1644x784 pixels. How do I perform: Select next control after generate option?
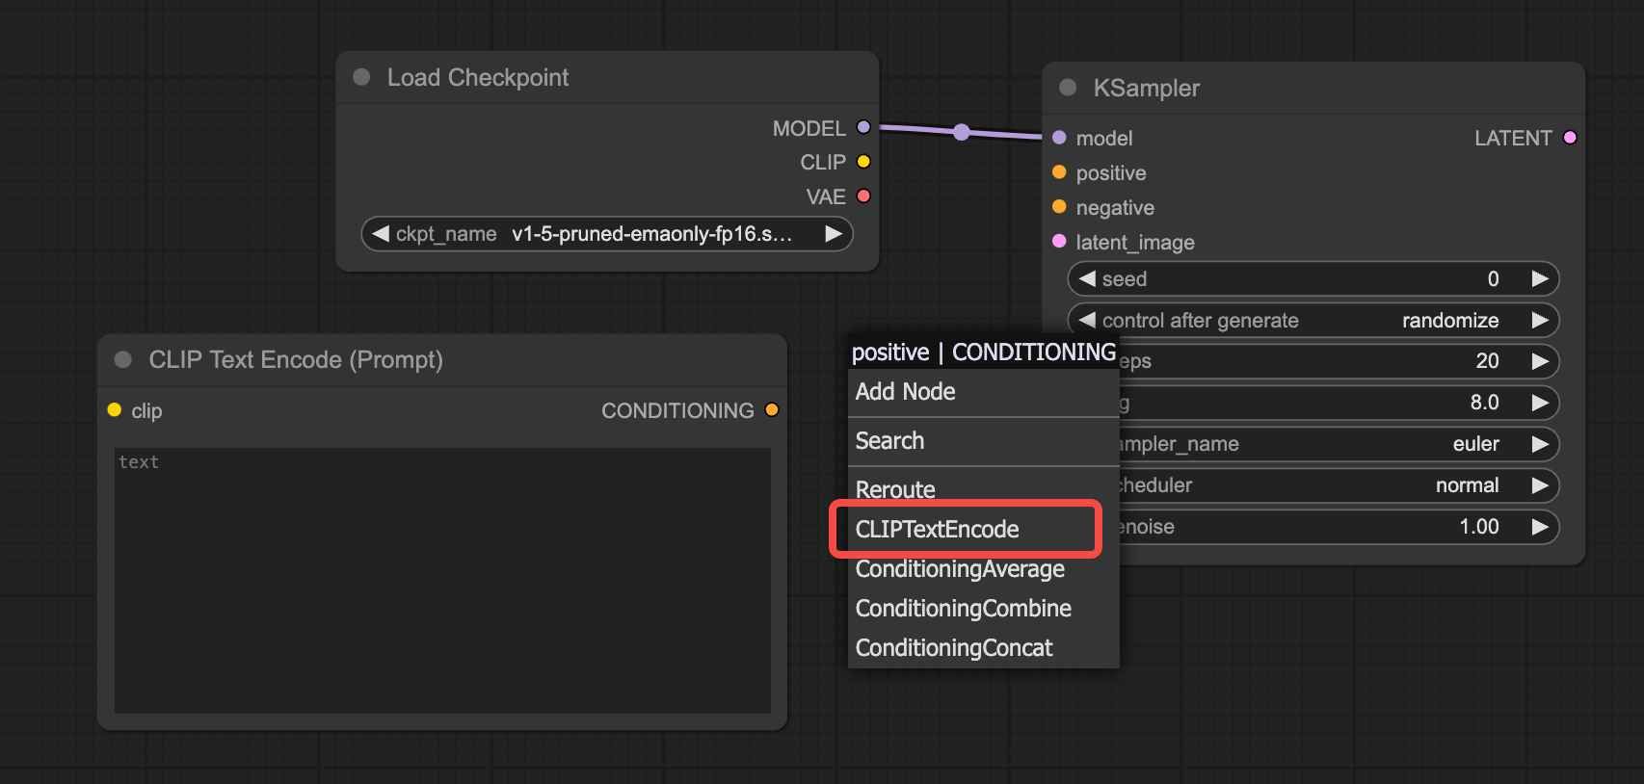click(1540, 320)
